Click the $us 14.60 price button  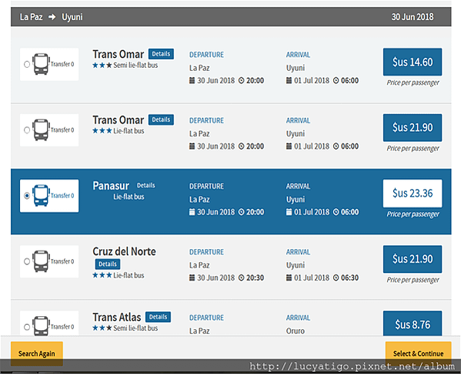point(413,62)
